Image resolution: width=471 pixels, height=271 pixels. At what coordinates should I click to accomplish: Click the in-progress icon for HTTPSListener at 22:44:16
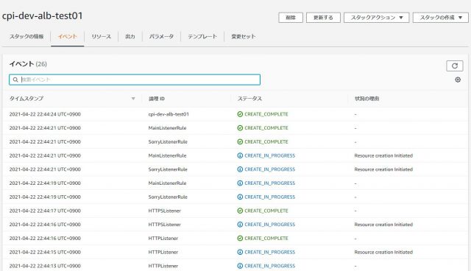(x=240, y=225)
